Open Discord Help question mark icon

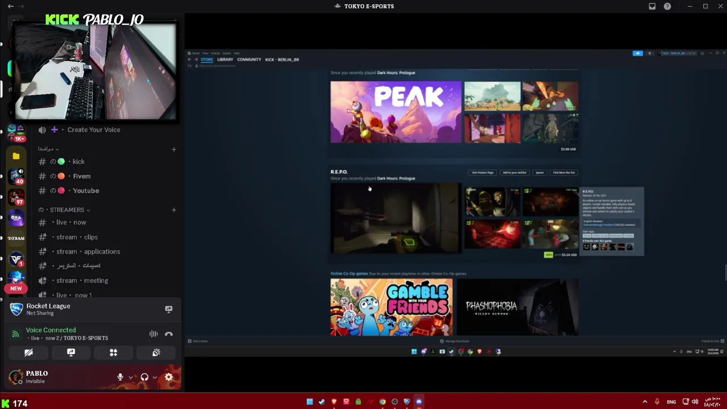[x=667, y=6]
